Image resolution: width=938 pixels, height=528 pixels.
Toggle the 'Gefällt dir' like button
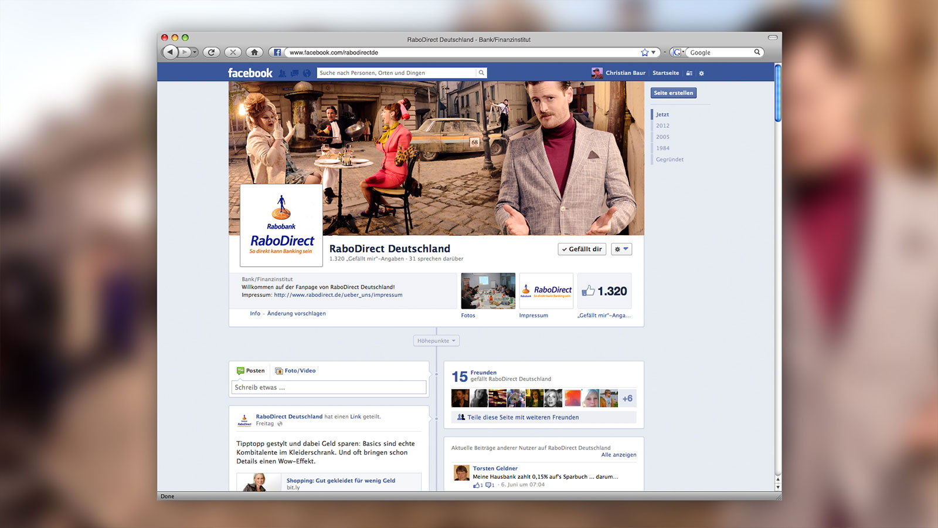point(582,249)
